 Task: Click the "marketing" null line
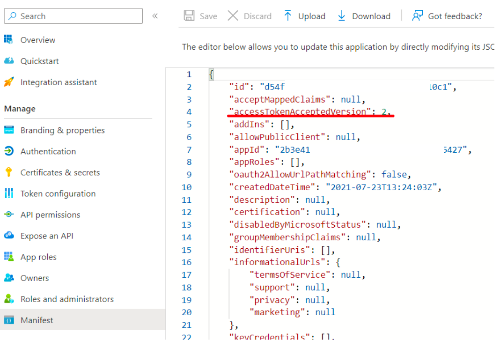[x=292, y=312]
